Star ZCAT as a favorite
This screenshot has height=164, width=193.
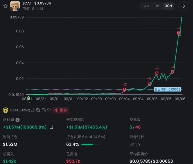click(x=5, y=6)
